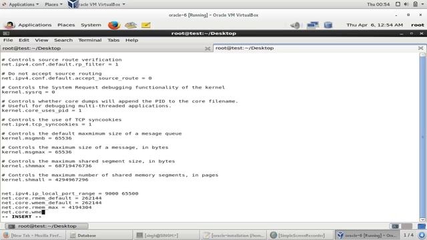The width and height of the screenshot is (427, 240).
Task: Click the line net.ipv4.ip_local_port_range = 9000 65500
Action: click(x=70, y=194)
